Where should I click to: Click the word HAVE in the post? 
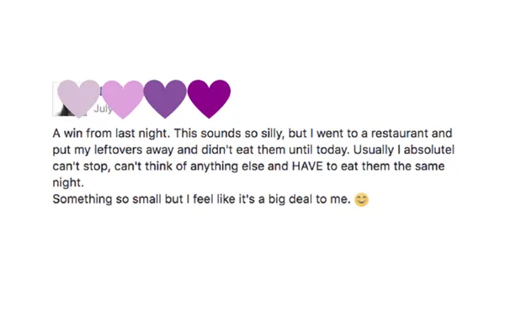pos(307,166)
